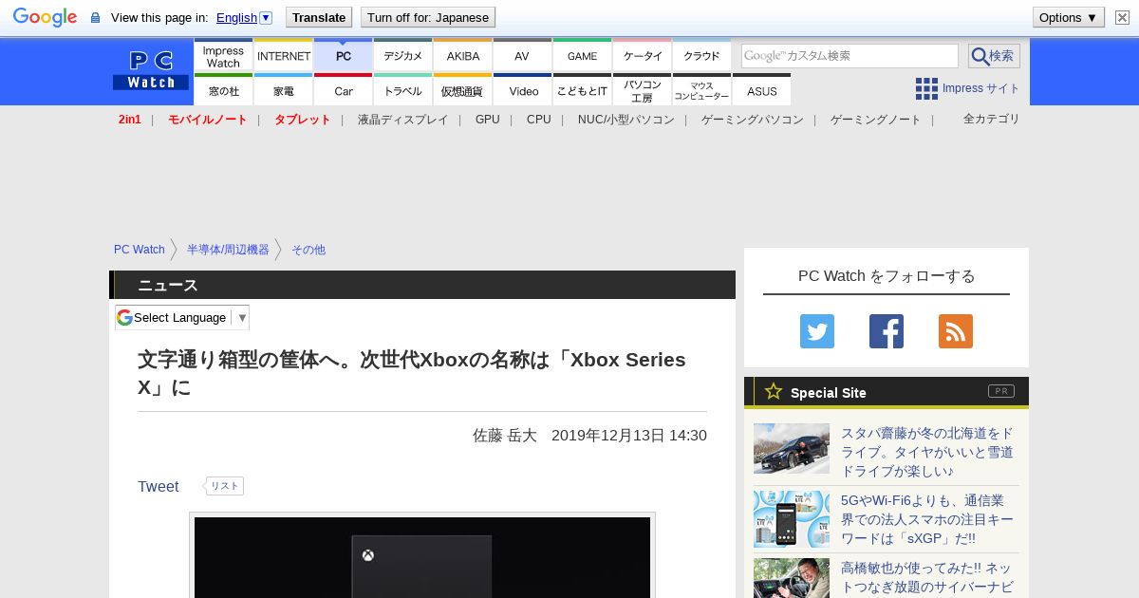Open the RSS feed icon
1139x598 pixels.
[956, 331]
